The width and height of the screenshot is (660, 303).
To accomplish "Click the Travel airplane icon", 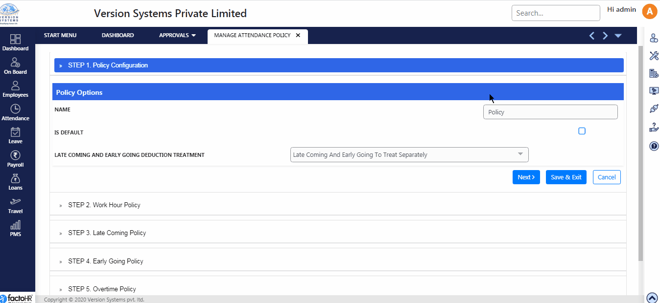I will (x=15, y=205).
